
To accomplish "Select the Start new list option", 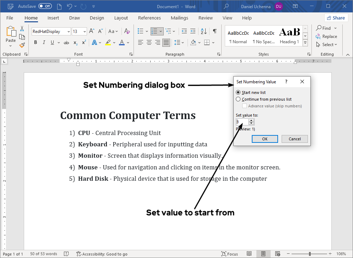I will 238,92.
